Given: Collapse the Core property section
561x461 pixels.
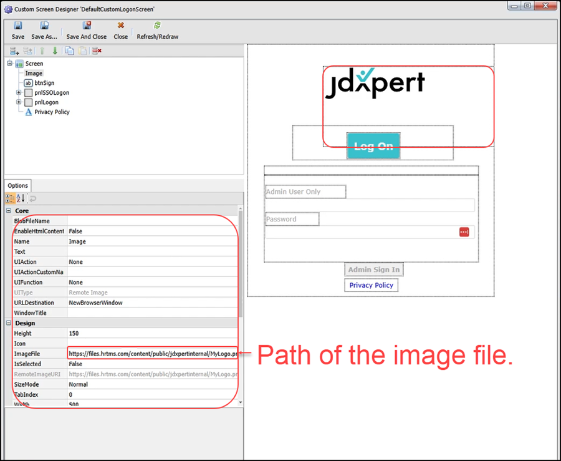Looking at the screenshot, I should (9, 211).
